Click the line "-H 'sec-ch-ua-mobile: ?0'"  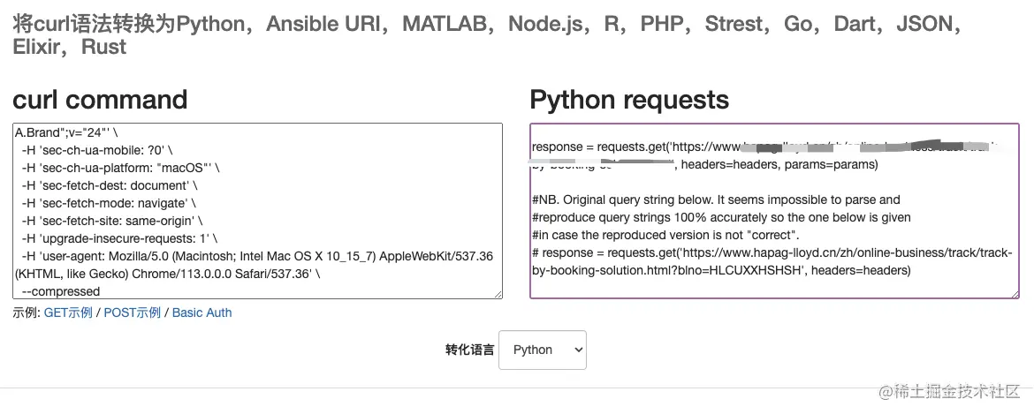tap(97, 150)
